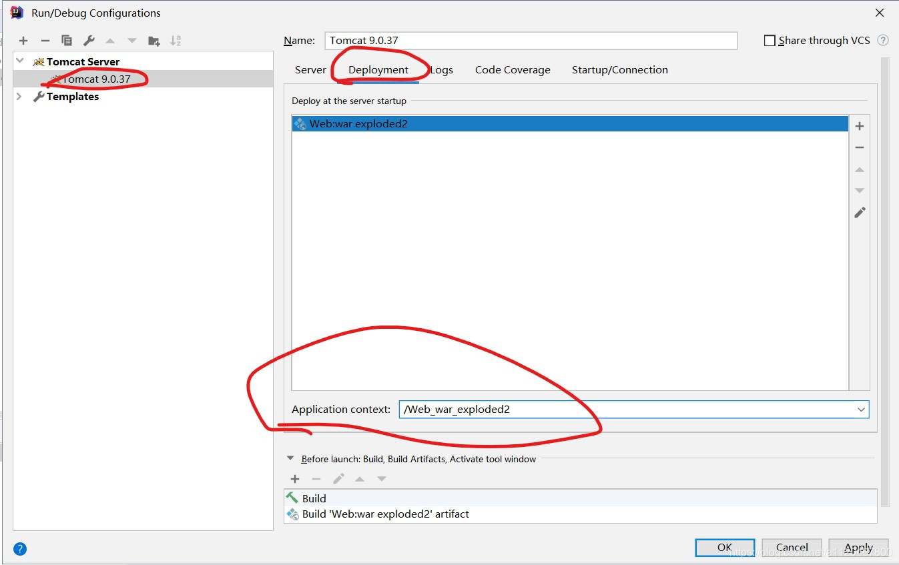Edit before launch task pencil icon
Screen dimensions: 899x565
coord(338,479)
